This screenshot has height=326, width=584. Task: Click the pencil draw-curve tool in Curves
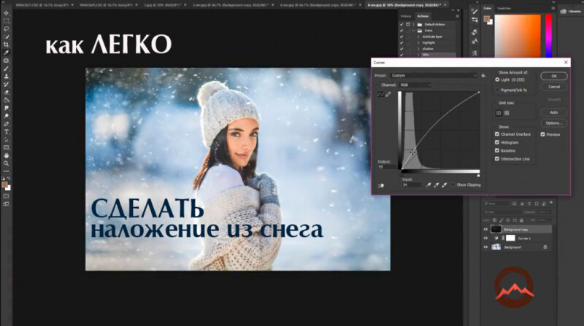coord(388,95)
